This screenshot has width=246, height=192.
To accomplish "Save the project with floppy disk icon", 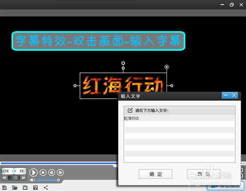I will point(25,187).
